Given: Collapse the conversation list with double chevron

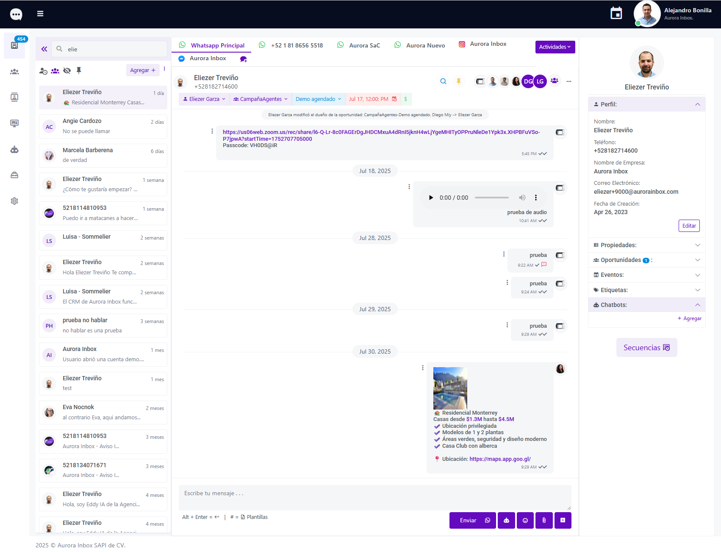Looking at the screenshot, I should click(x=44, y=49).
